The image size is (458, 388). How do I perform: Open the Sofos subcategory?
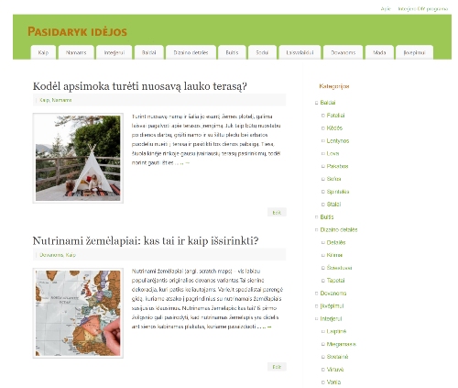[333, 179]
